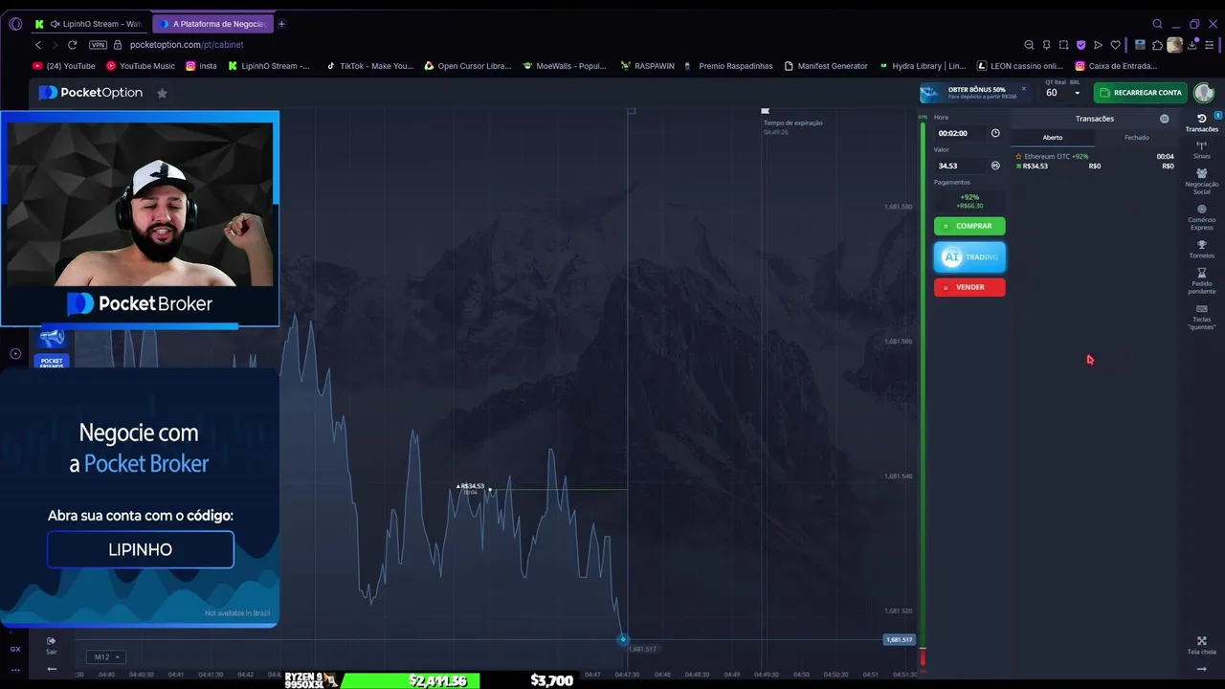This screenshot has width=1225, height=689.
Task: Click the browser zoom-out magnifier icon
Action: coord(1029,45)
